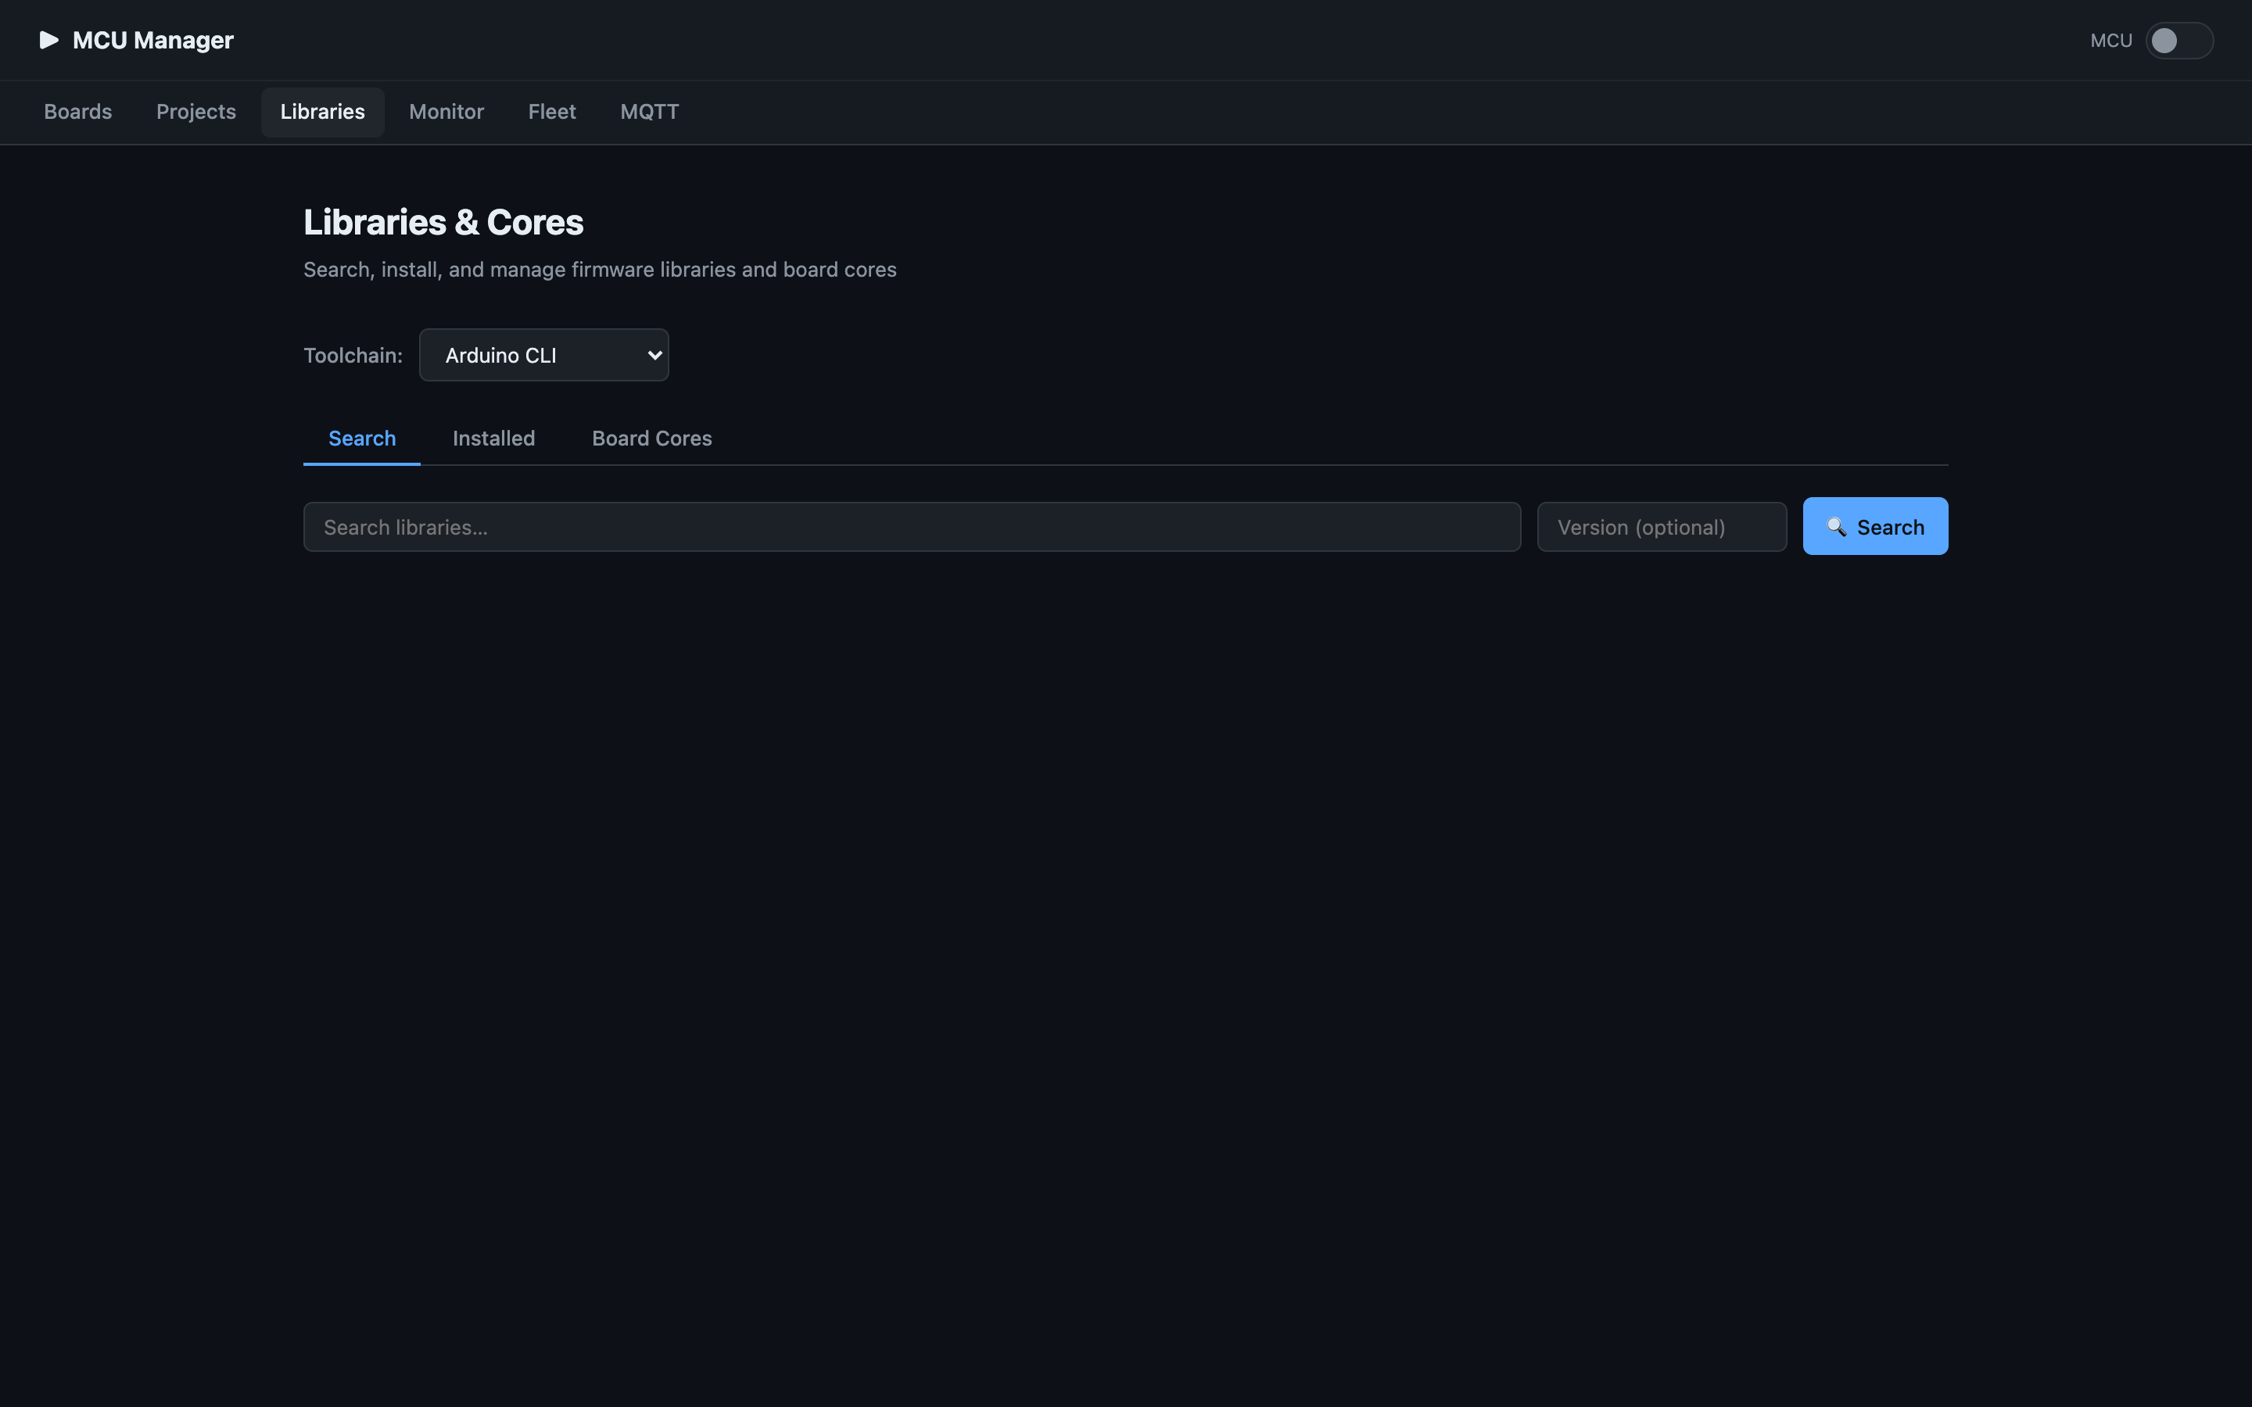Click the blue Search button
The height and width of the screenshot is (1407, 2252).
1875,527
